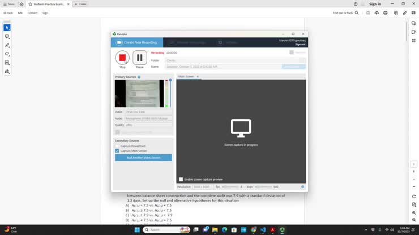Adjust the fps slider
The height and width of the screenshot is (235, 419).
coord(230,187)
